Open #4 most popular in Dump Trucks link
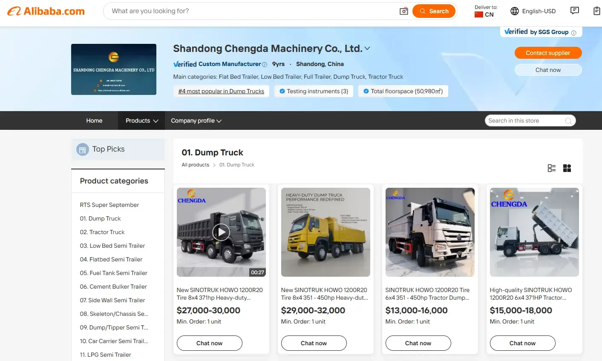 (221, 91)
